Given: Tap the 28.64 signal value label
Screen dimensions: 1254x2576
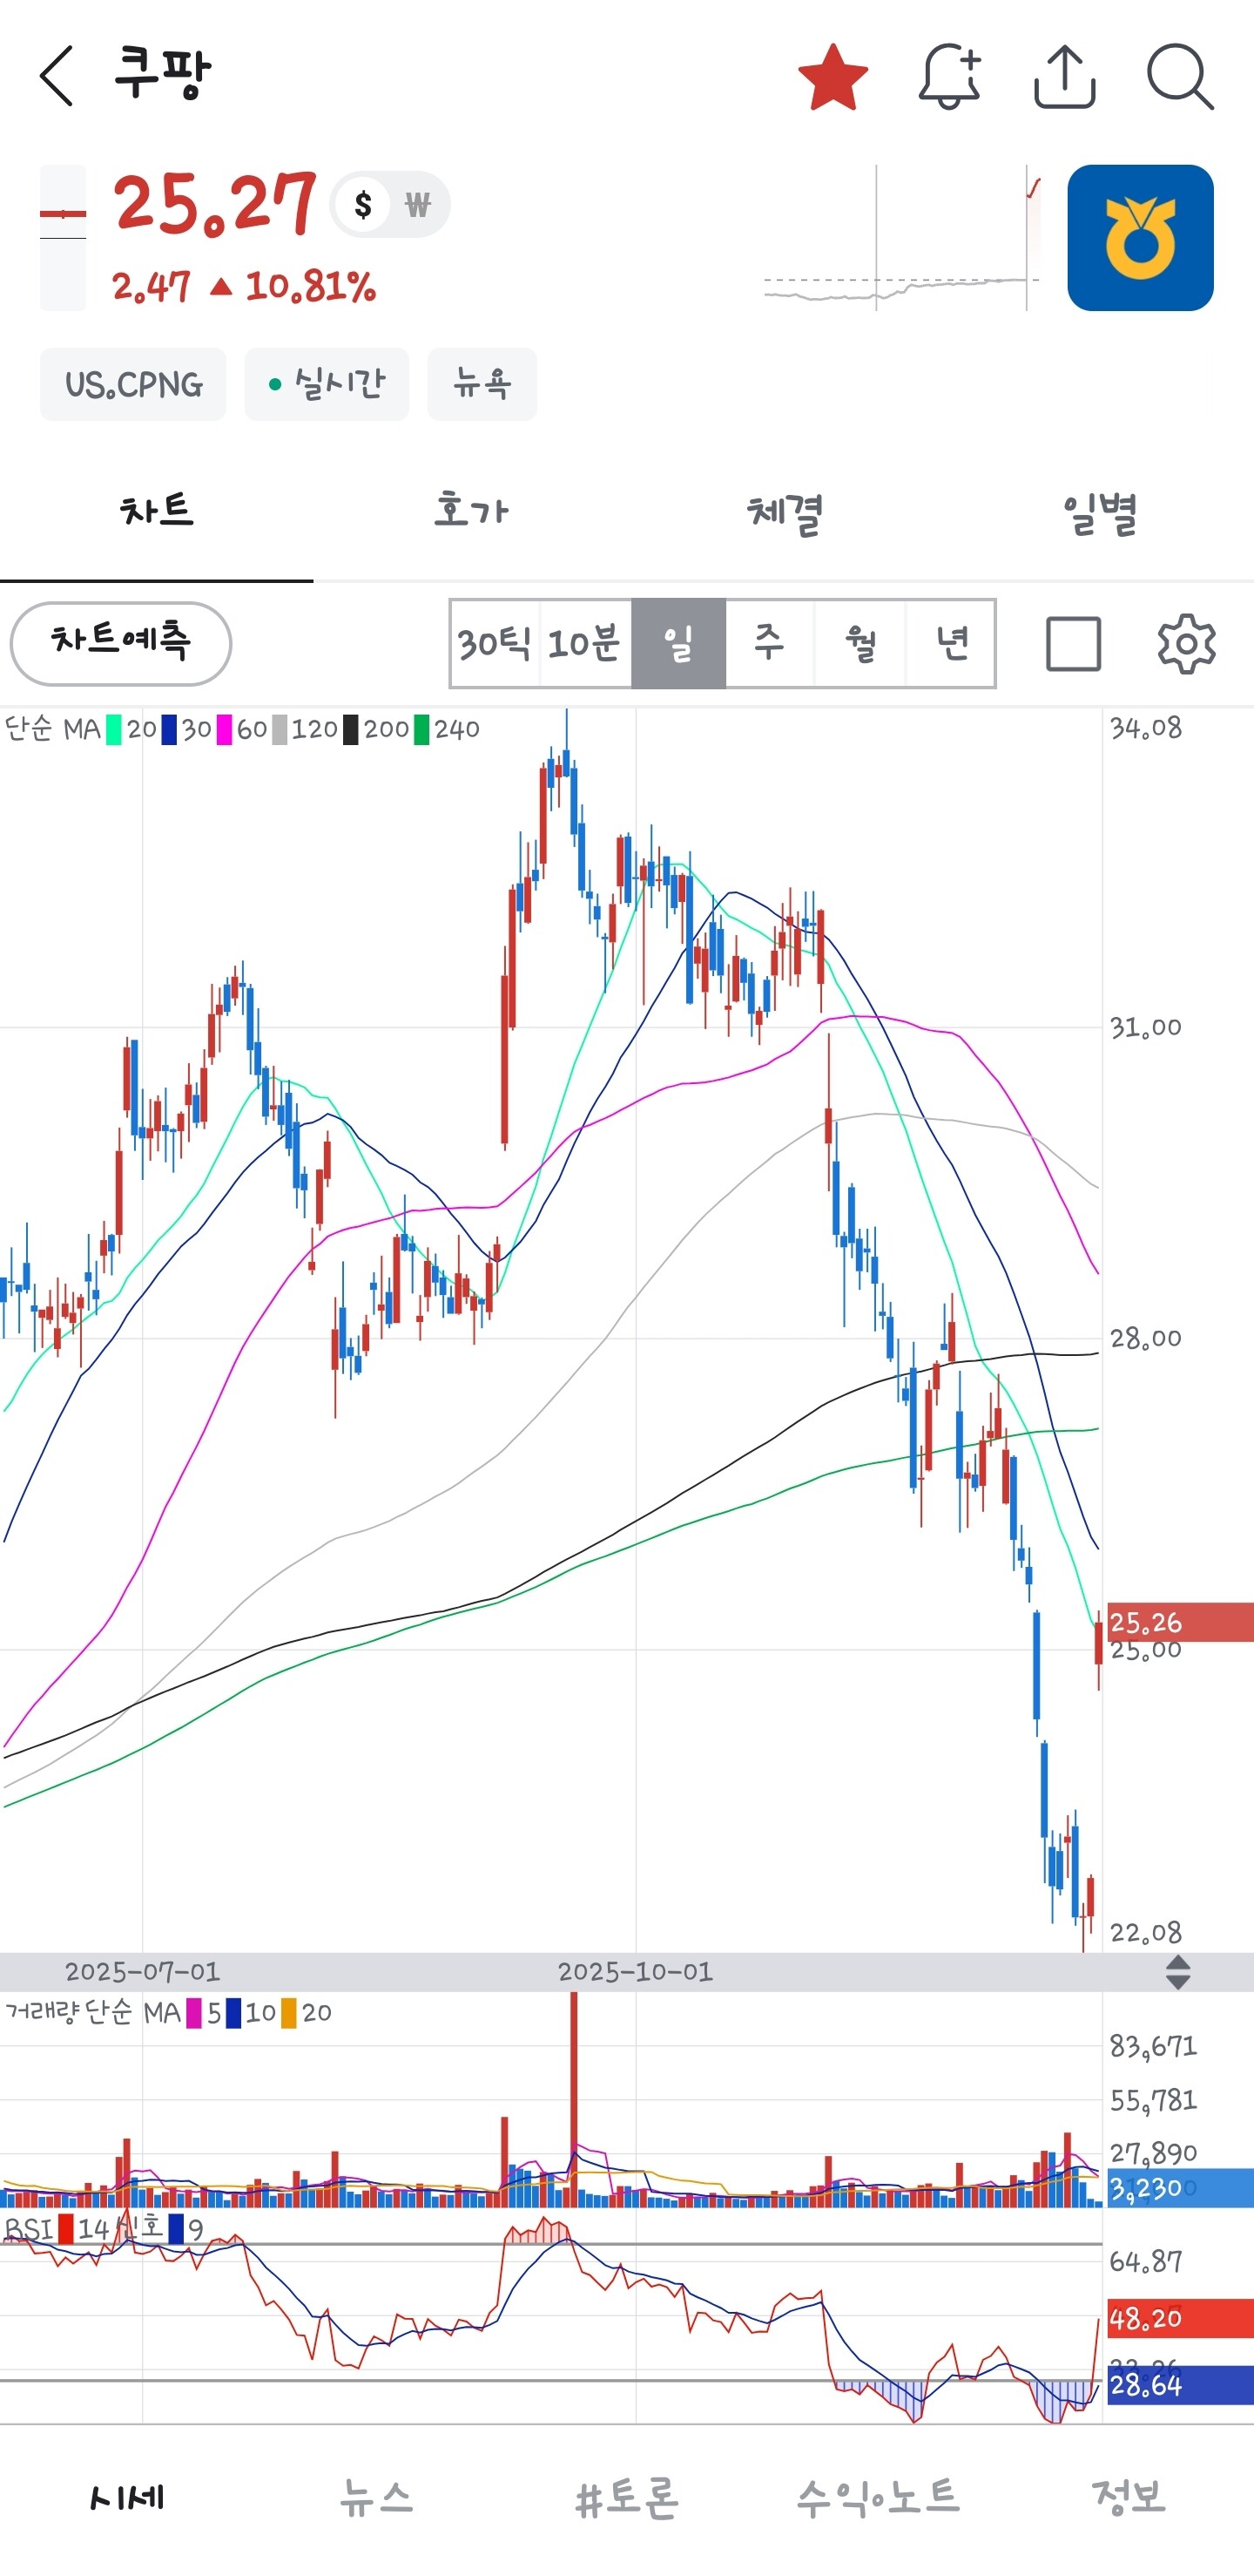Looking at the screenshot, I should (1180, 2385).
